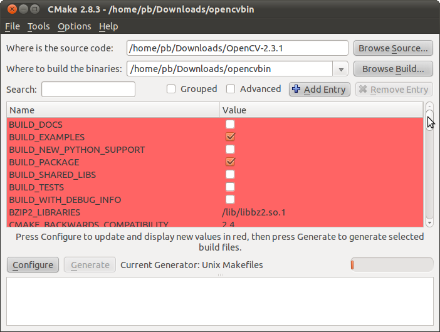Viewport: 440px width, 332px height.
Task: Click the progress bar next to Current Generator
Action: [392, 265]
